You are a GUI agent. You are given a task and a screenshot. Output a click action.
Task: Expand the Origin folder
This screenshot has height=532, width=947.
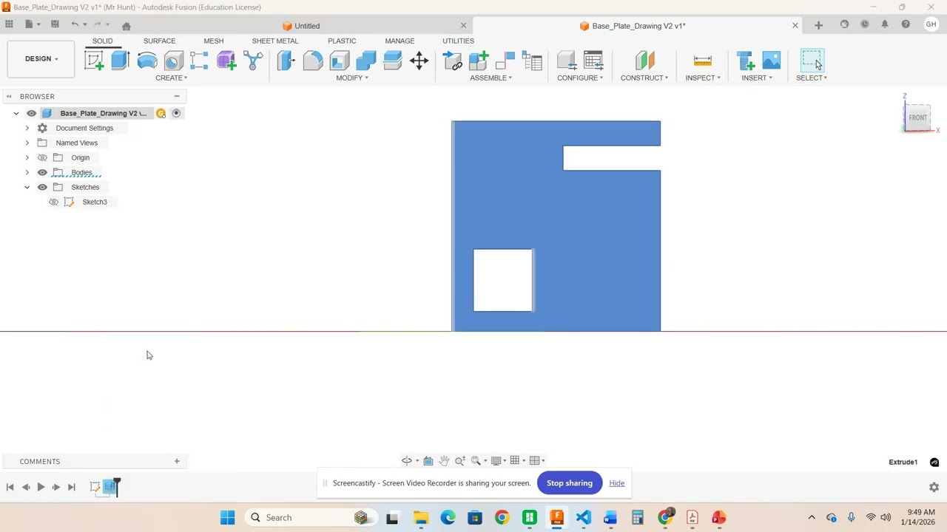pos(27,157)
